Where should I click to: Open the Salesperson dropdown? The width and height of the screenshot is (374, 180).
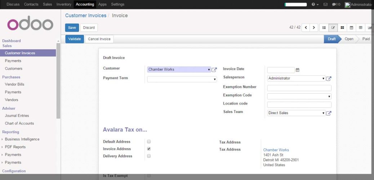(296, 78)
